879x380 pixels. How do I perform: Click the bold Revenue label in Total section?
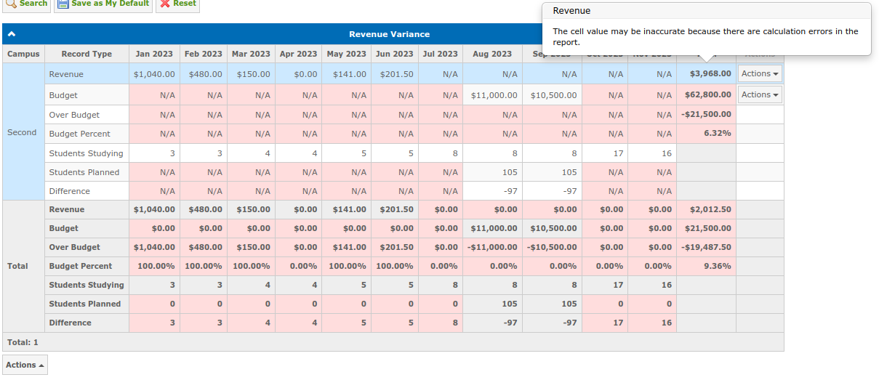coord(67,209)
